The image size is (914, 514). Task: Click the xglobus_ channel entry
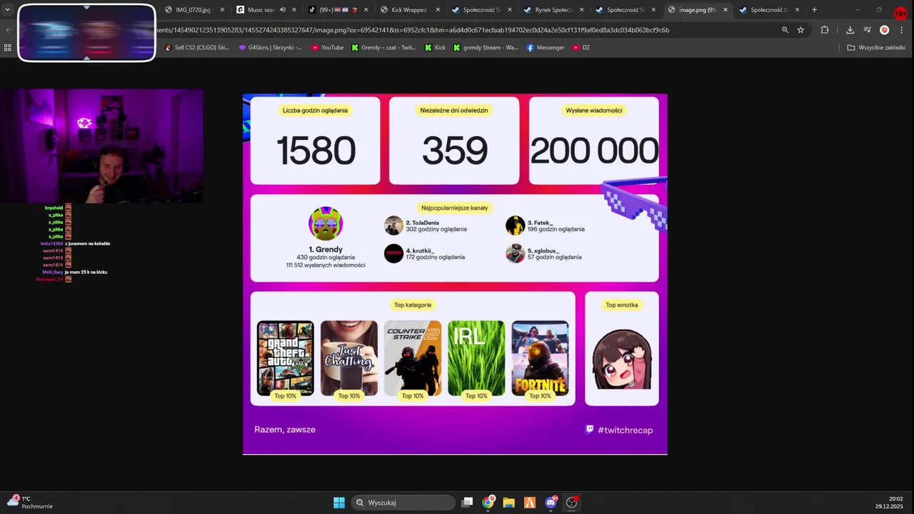coord(543,253)
